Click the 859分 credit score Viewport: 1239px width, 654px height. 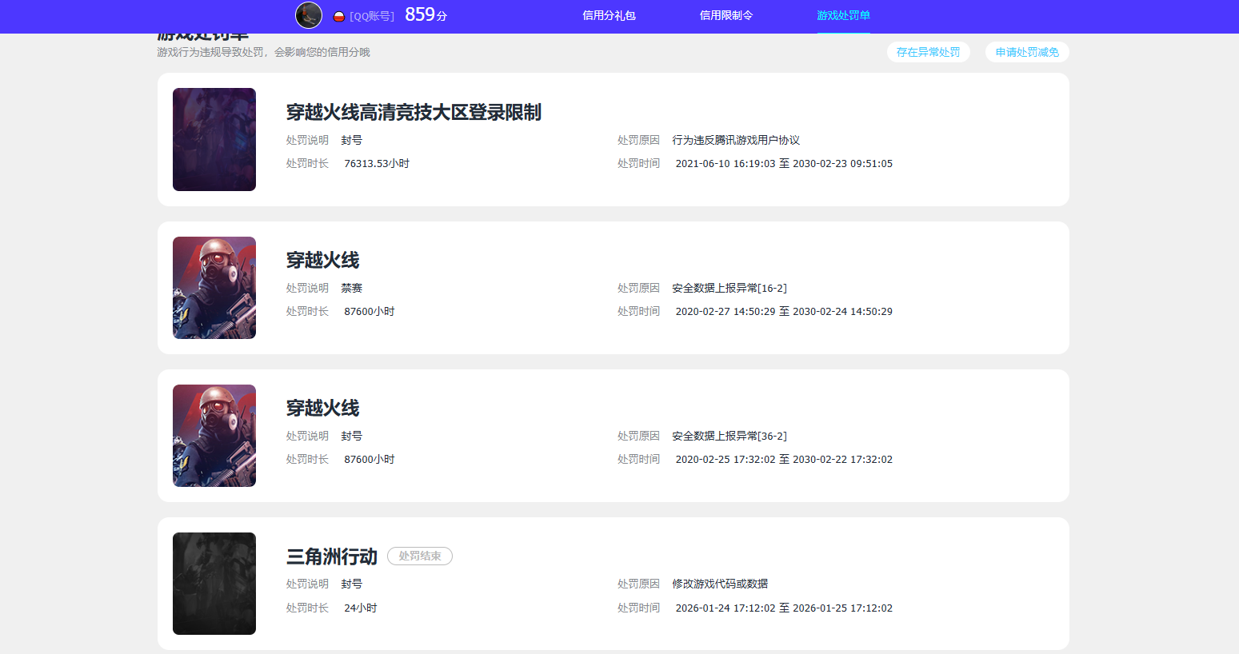426,14
